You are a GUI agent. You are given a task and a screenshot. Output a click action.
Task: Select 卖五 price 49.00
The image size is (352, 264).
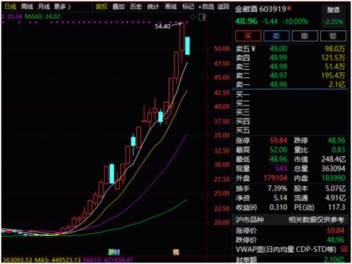click(278, 48)
